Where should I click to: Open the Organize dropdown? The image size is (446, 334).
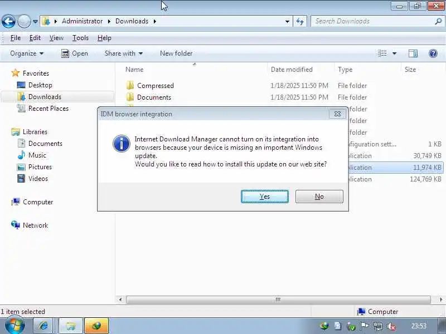pyautogui.click(x=27, y=53)
